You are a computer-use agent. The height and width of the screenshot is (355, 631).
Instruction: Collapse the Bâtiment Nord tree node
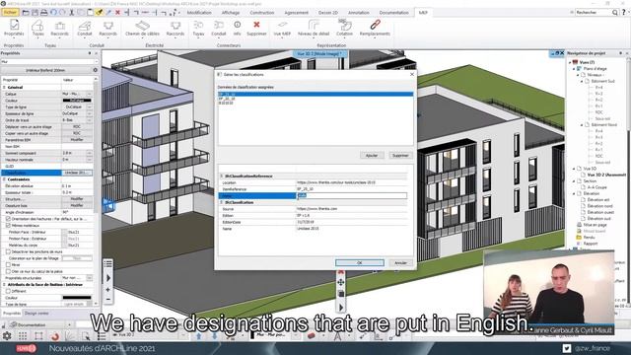(582, 125)
